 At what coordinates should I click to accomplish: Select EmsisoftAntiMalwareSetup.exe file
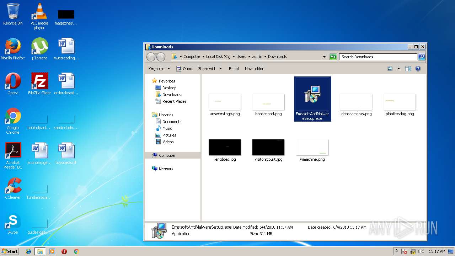pos(312,99)
